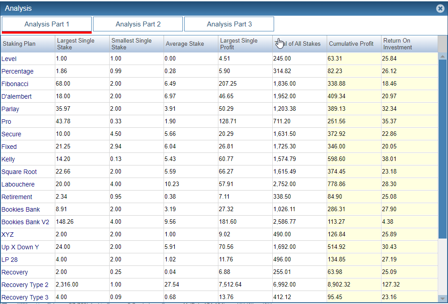This screenshot has width=448, height=304.
Task: Choose the Labouchere staking plan
Action: (x=18, y=184)
